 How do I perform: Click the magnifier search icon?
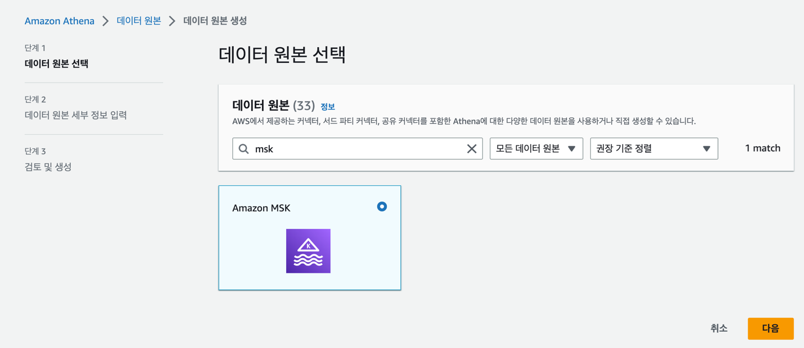pos(243,149)
